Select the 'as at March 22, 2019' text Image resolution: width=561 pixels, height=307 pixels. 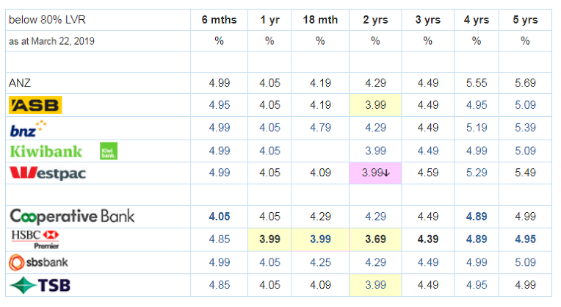tap(51, 41)
